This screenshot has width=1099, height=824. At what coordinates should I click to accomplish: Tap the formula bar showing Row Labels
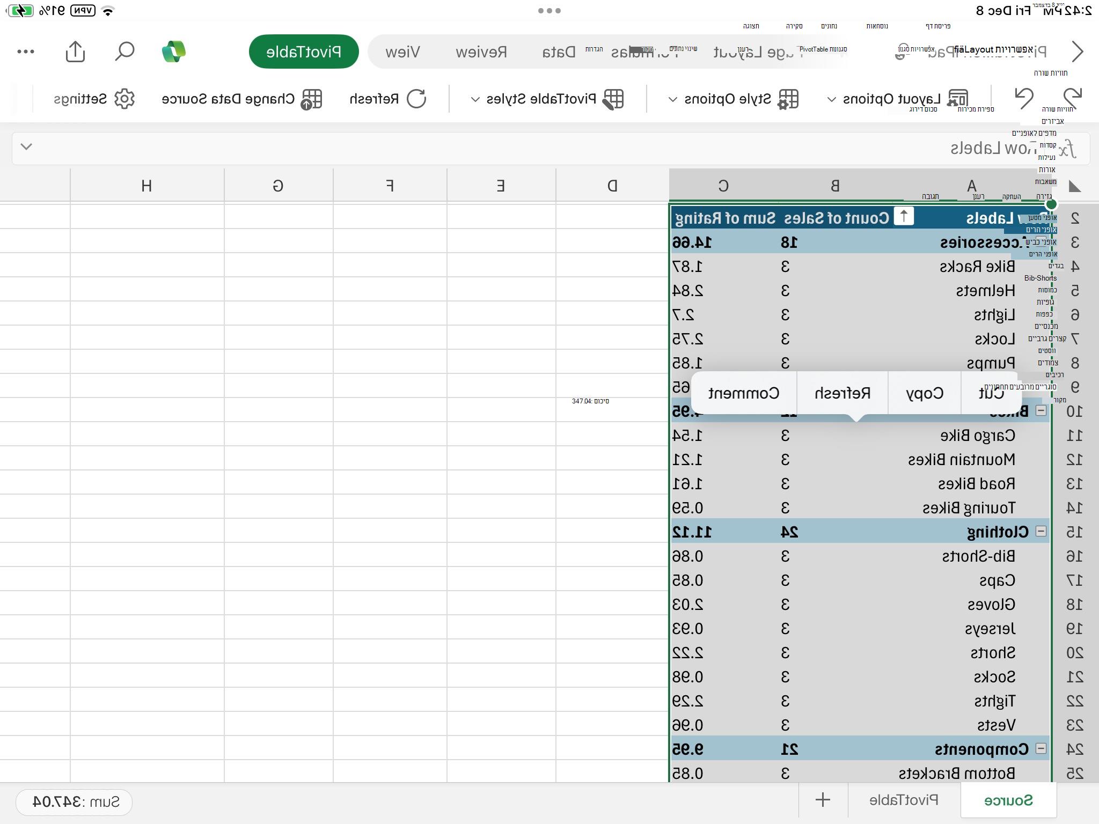pyautogui.click(x=551, y=148)
